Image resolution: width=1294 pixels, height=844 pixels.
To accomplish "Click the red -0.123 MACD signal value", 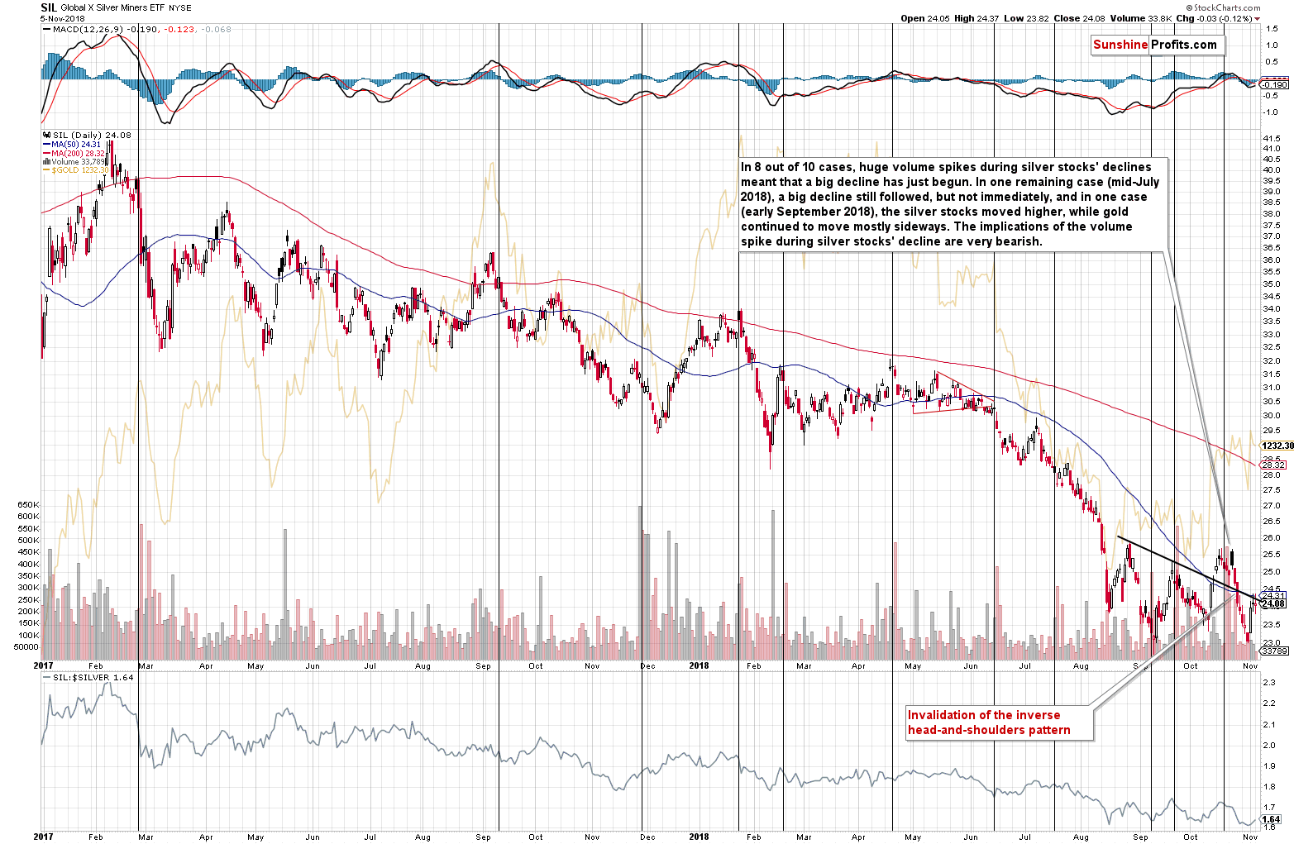I will tap(179, 29).
